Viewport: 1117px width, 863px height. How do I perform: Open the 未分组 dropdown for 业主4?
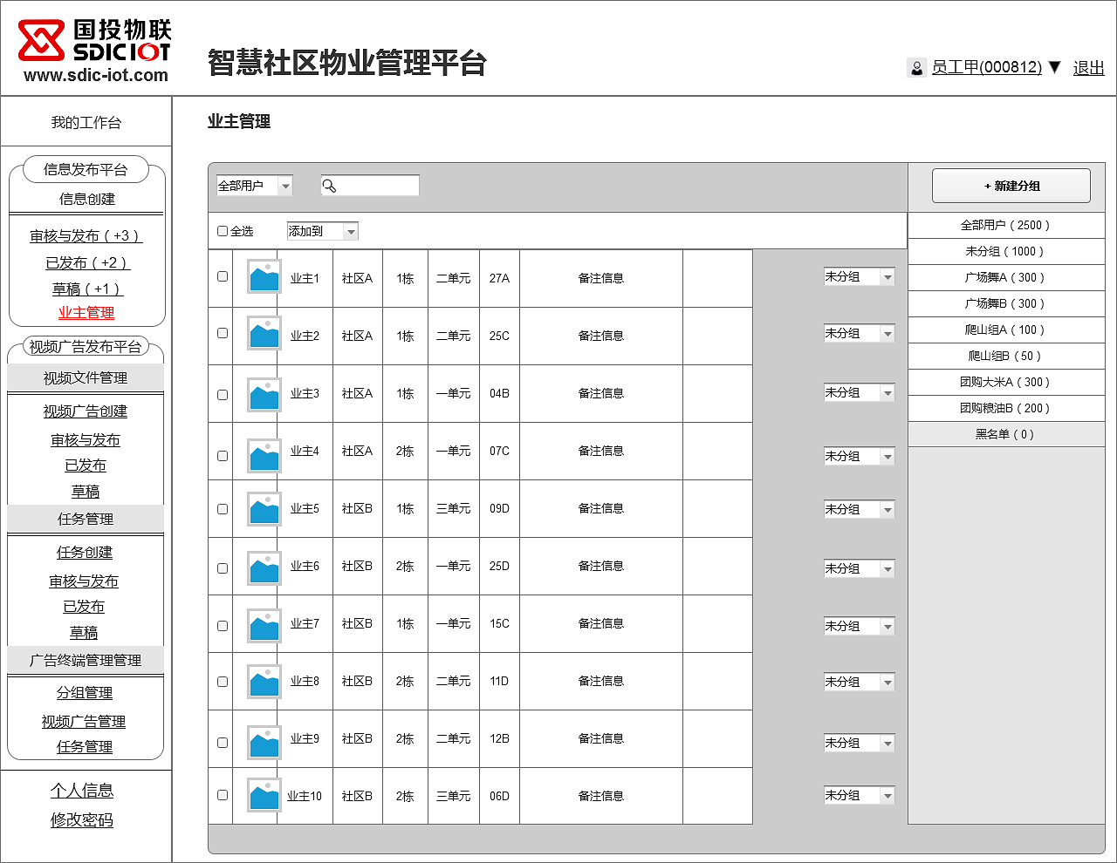[x=859, y=455]
